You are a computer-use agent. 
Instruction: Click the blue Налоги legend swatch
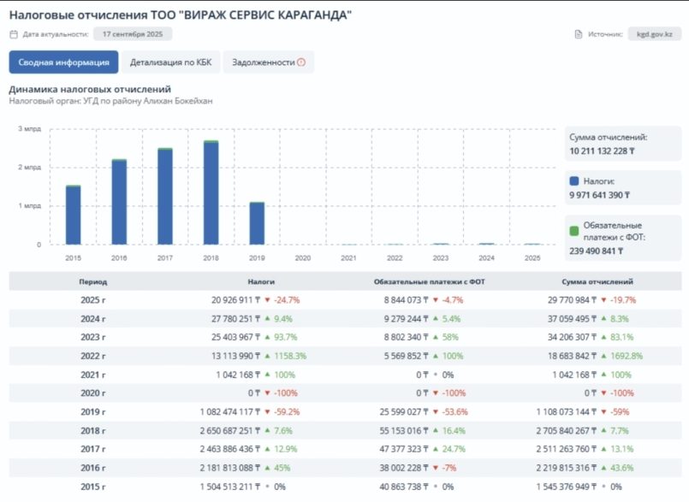point(573,181)
